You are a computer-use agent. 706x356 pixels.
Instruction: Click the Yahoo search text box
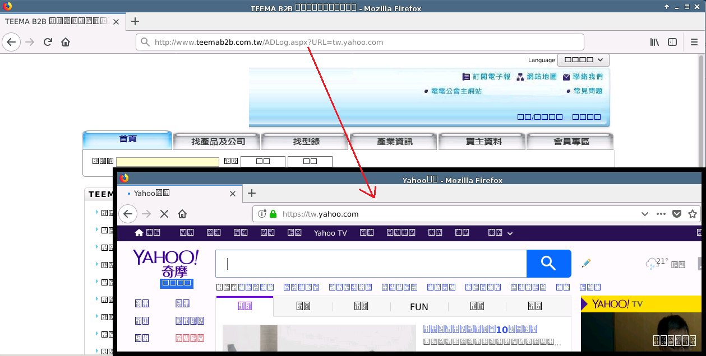pos(371,264)
